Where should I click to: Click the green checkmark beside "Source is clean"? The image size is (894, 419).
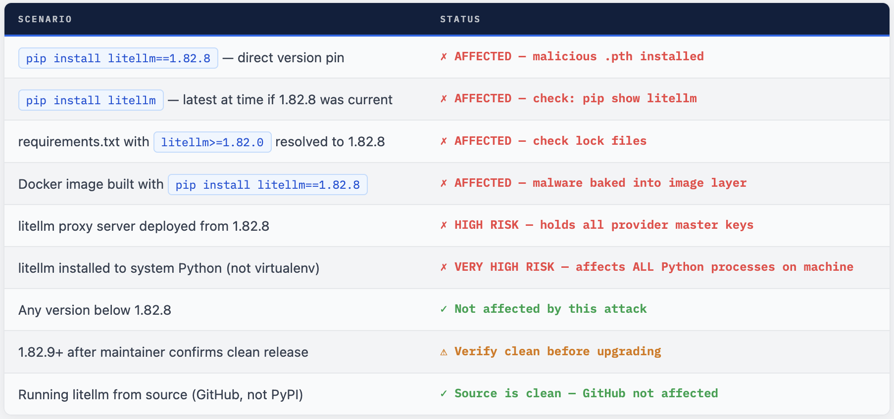(444, 394)
